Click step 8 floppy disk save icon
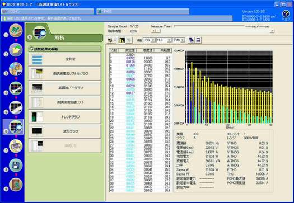The height and width of the screenshot is (203, 294). pyautogui.click(x=16, y=166)
